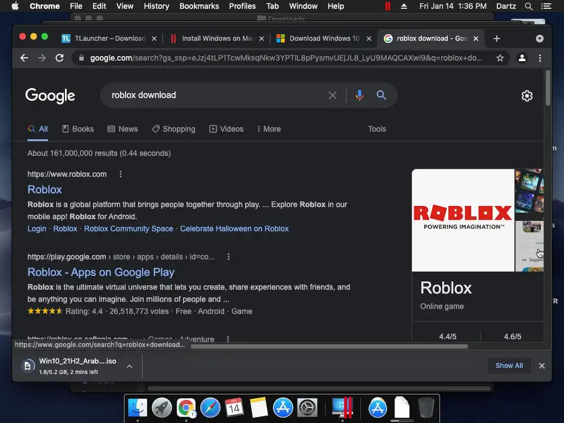Open Google quick settings gear
The height and width of the screenshot is (423, 564).
tap(527, 96)
